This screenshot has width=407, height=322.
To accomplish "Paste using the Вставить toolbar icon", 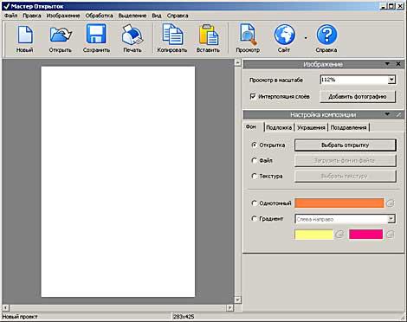I will coord(208,39).
